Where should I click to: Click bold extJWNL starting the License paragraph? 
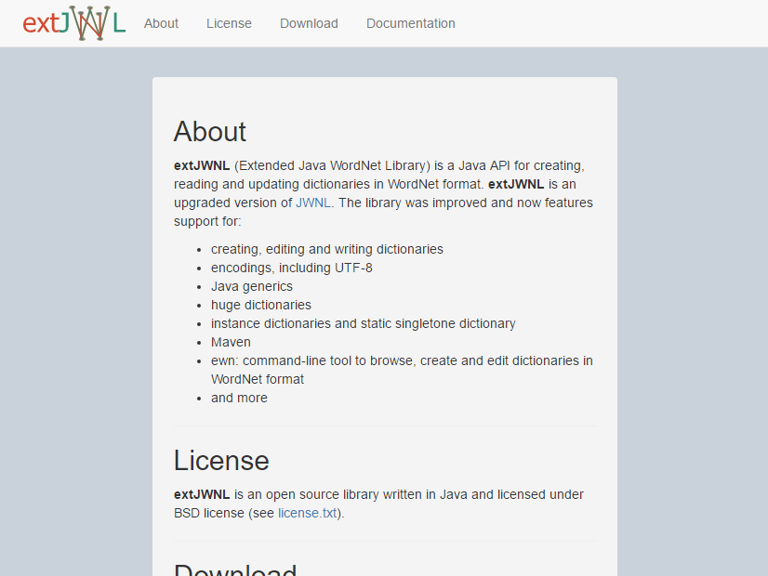[x=202, y=494]
